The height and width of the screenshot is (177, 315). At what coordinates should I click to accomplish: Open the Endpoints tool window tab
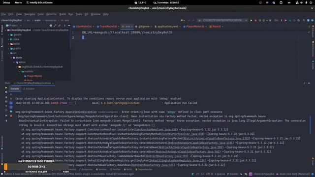86,170
